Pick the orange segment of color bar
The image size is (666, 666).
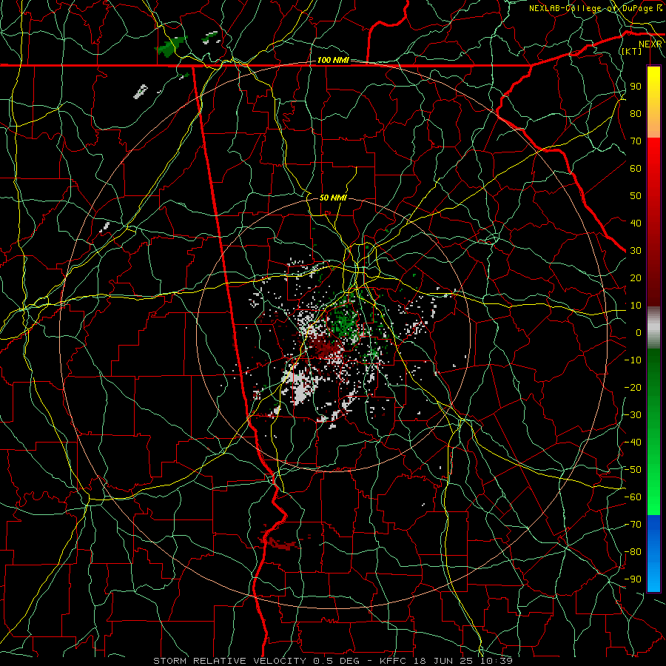pos(653,123)
